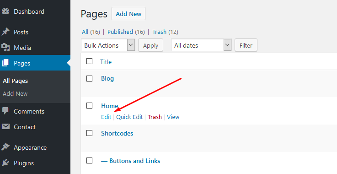Choose Add New in the sidebar submenu
Image resolution: width=337 pixels, height=174 pixels.
pyautogui.click(x=15, y=94)
